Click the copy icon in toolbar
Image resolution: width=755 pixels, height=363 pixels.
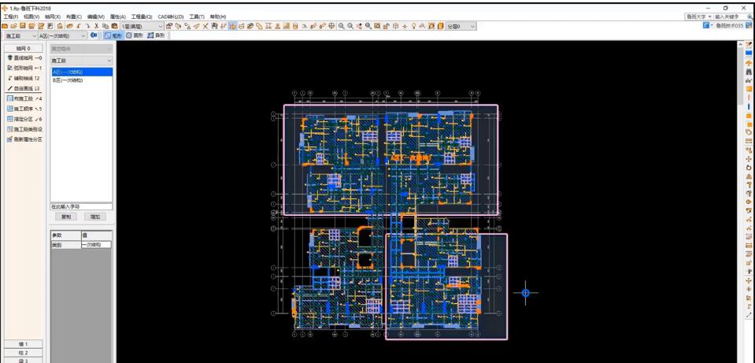tap(105, 26)
